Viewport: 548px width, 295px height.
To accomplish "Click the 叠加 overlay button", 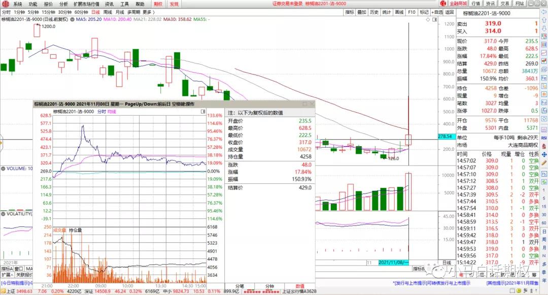I will coord(362,12).
